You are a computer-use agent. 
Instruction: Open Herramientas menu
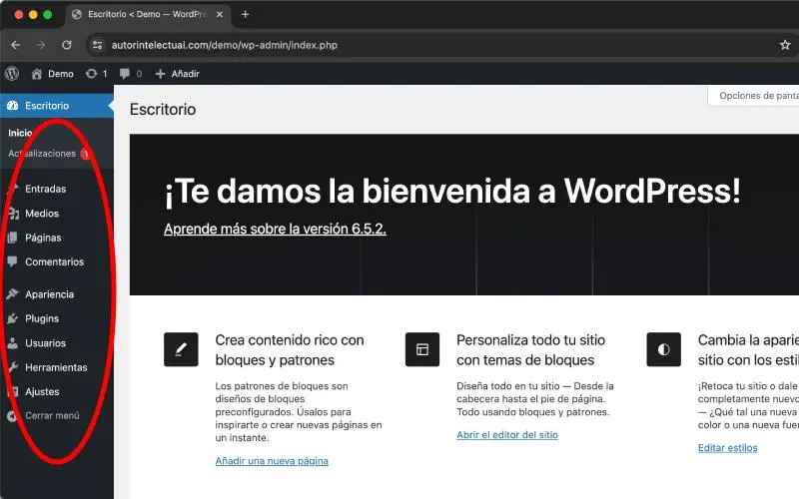[x=57, y=367]
